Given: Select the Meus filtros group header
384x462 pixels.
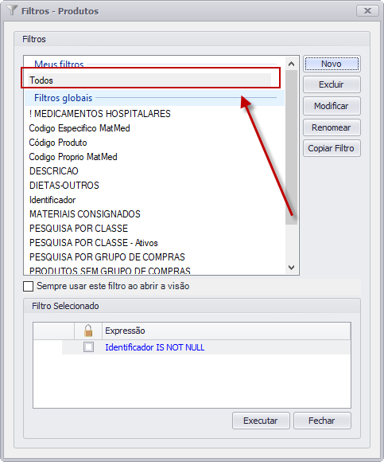Looking at the screenshot, I should coord(59,65).
